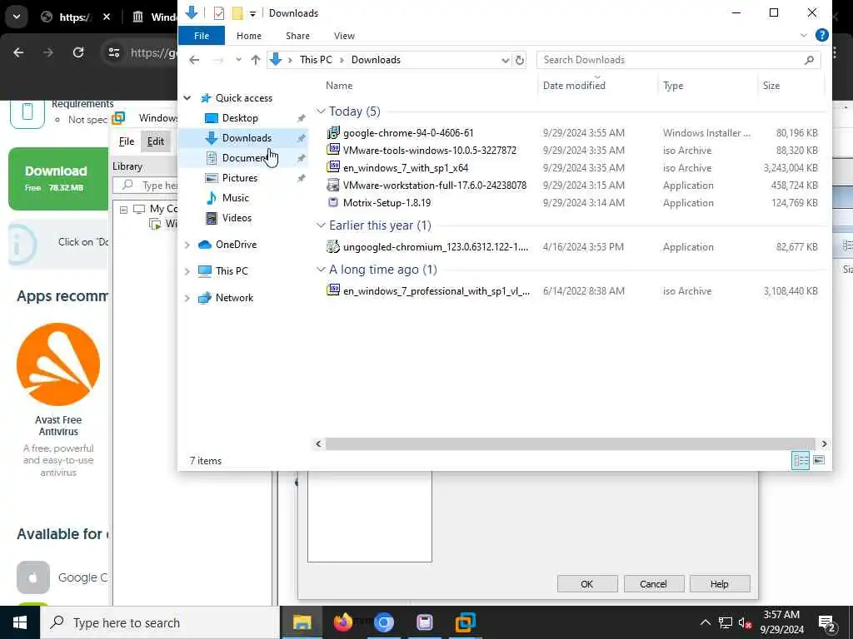Click the Explorer Back arrow
Screen dimensions: 853x639
[x=194, y=60]
